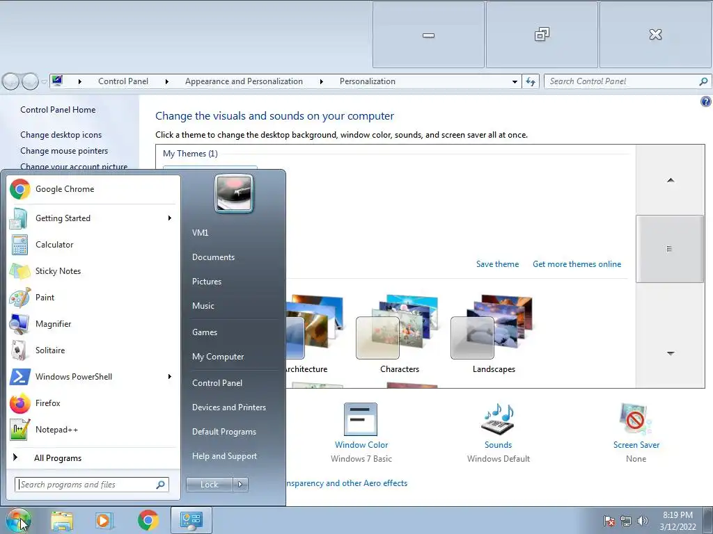The height and width of the screenshot is (534, 713).
Task: Launch Sticky Notes from Start menu
Action: [x=93, y=271]
